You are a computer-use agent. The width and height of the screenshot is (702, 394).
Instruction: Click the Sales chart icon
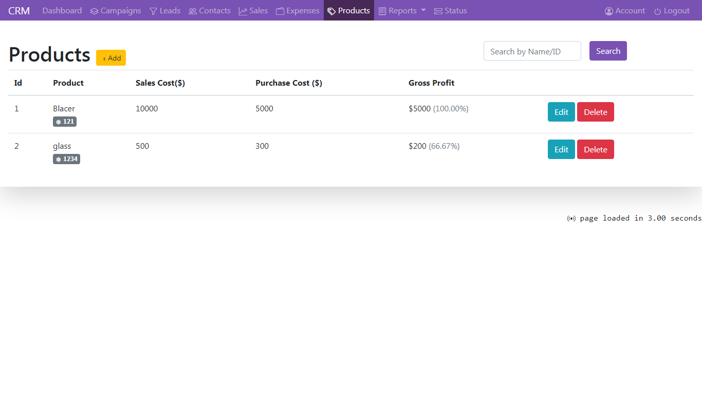[x=243, y=11]
